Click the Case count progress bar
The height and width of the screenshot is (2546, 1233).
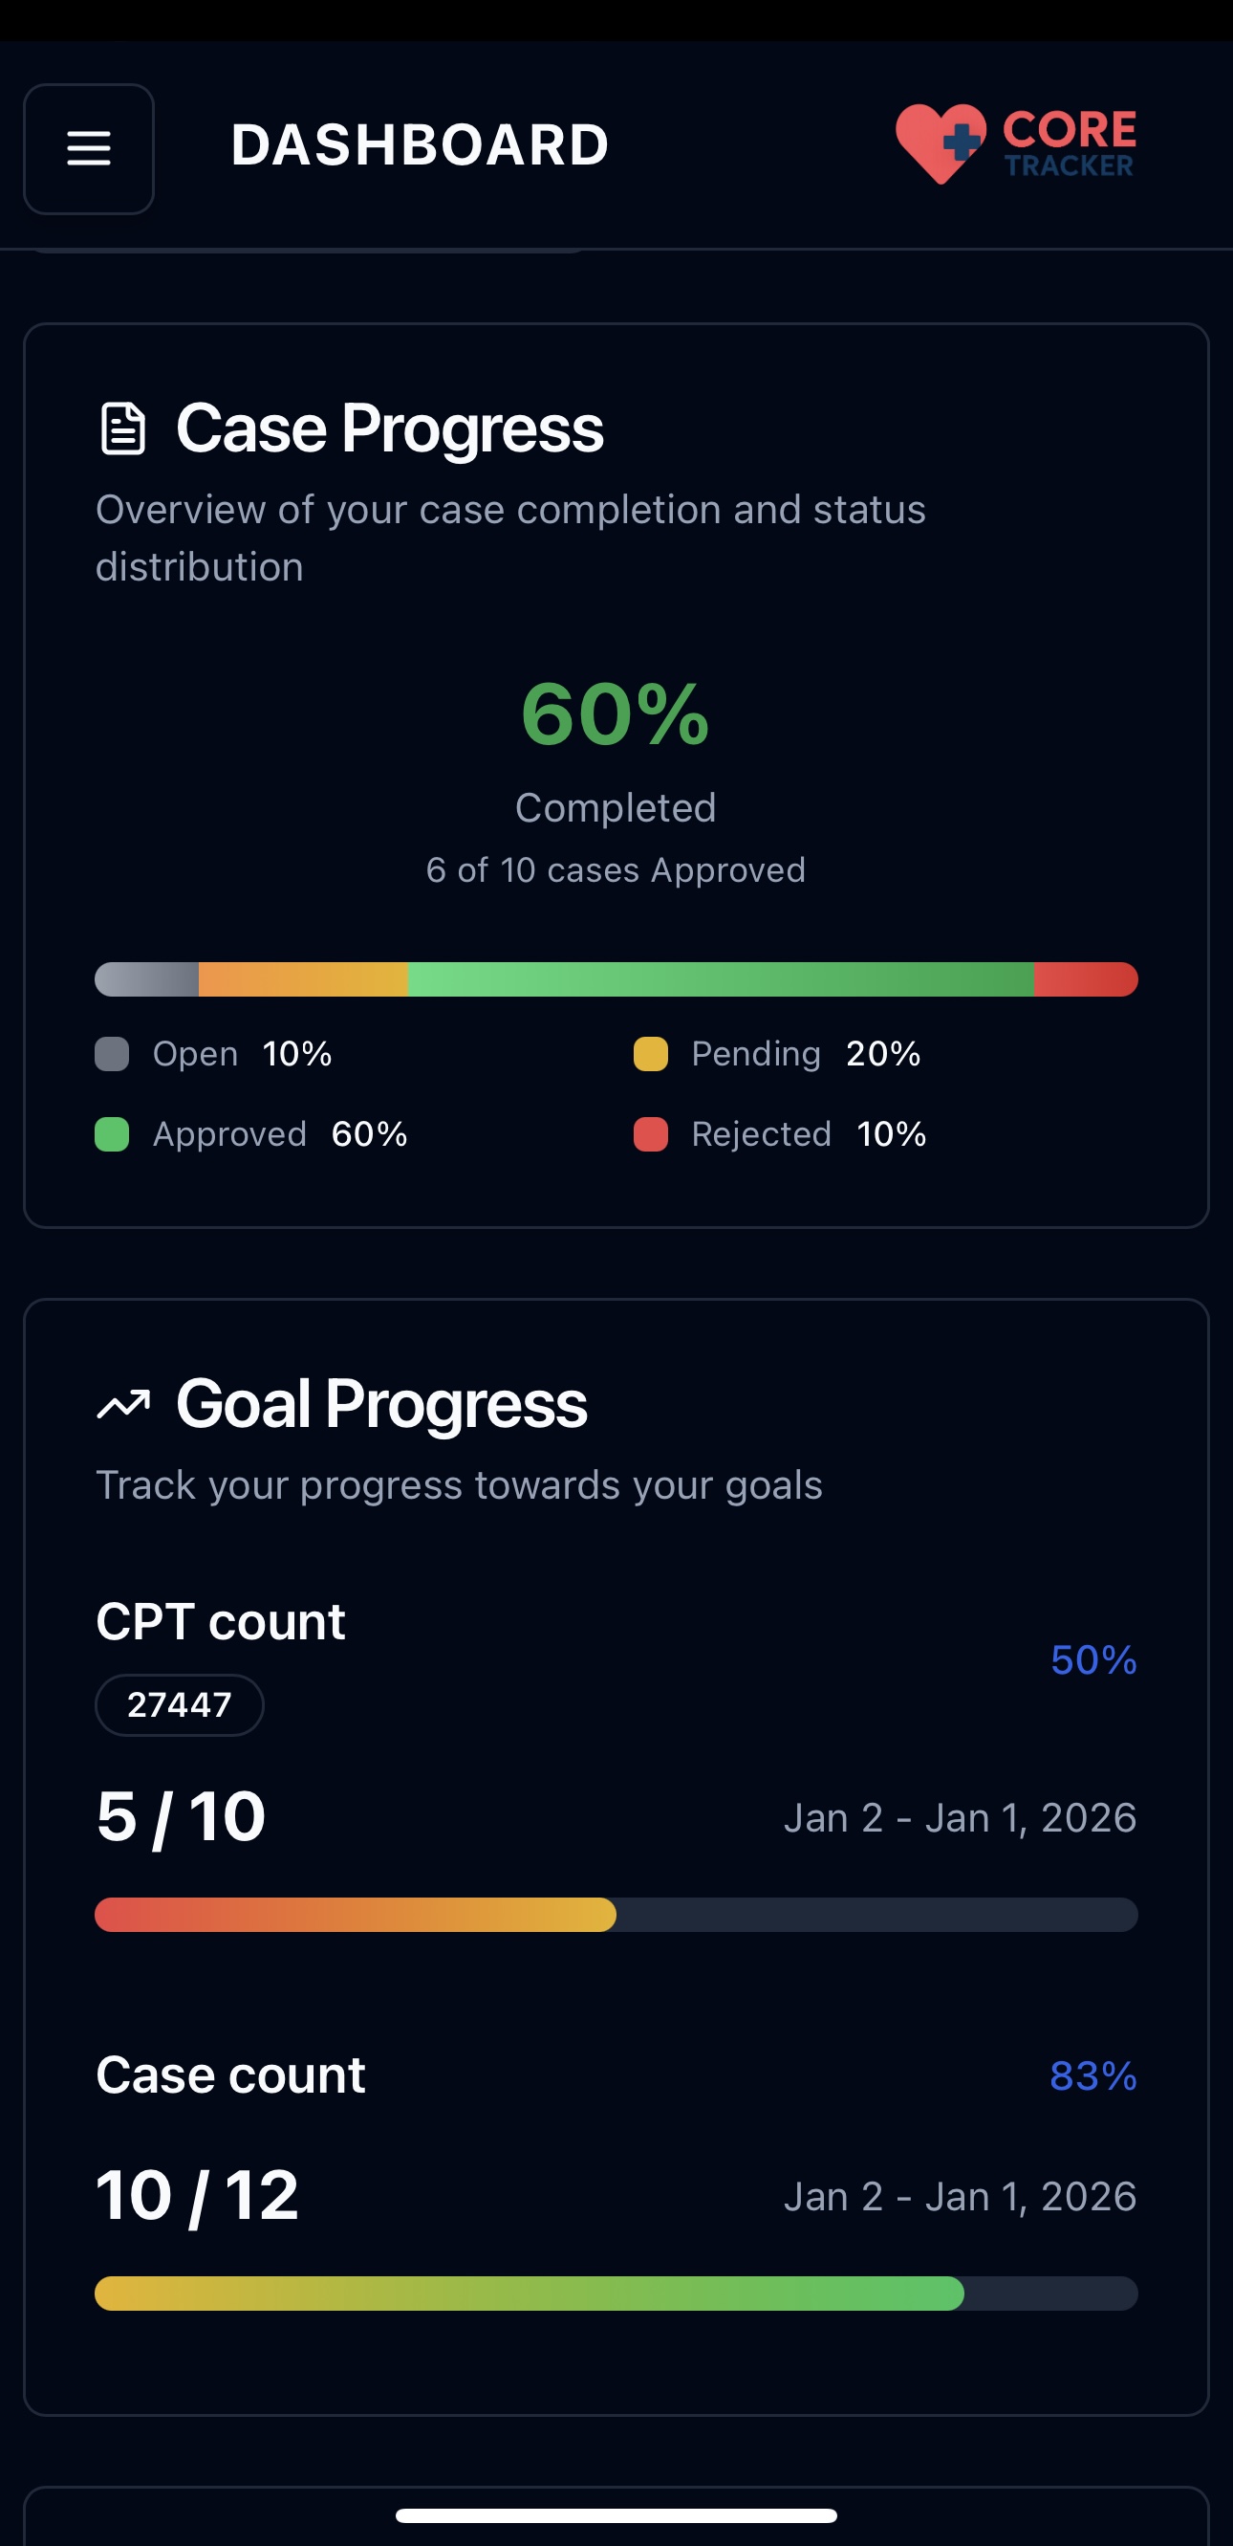pos(616,2293)
